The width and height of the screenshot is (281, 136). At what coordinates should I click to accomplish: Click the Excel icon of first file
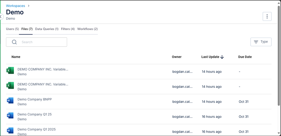click(x=10, y=70)
